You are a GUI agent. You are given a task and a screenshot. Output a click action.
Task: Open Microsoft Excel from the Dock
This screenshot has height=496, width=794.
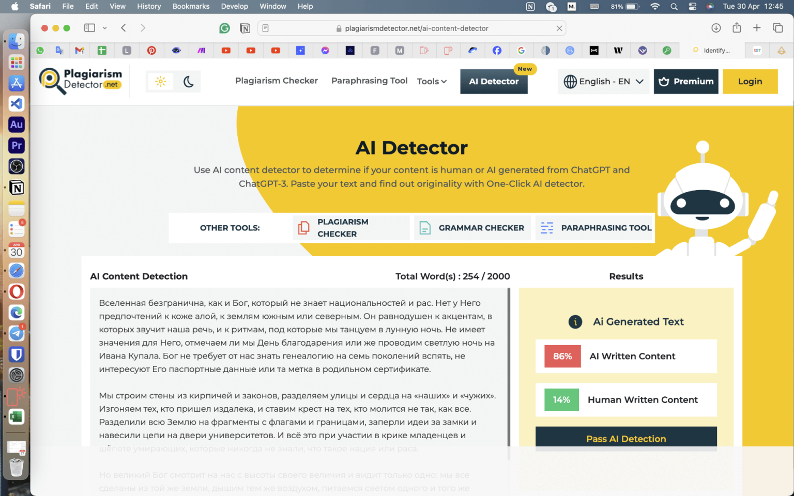pos(17,417)
